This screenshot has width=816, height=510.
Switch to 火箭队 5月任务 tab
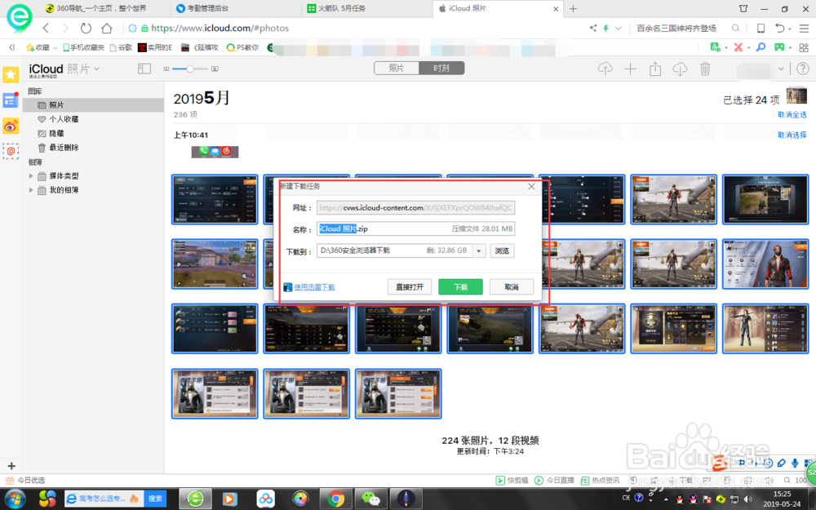point(342,8)
